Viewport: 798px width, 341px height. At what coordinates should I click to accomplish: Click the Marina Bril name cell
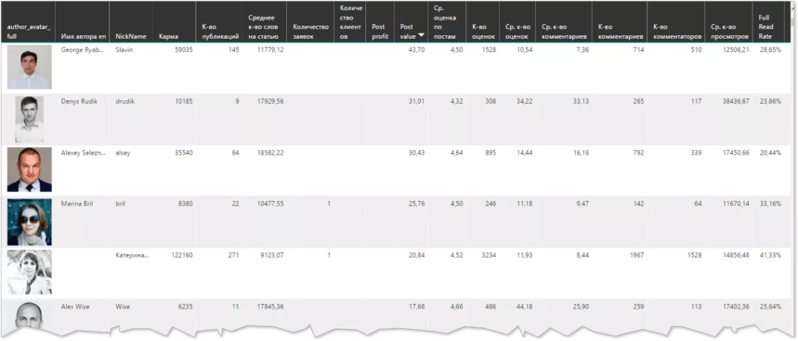click(76, 204)
